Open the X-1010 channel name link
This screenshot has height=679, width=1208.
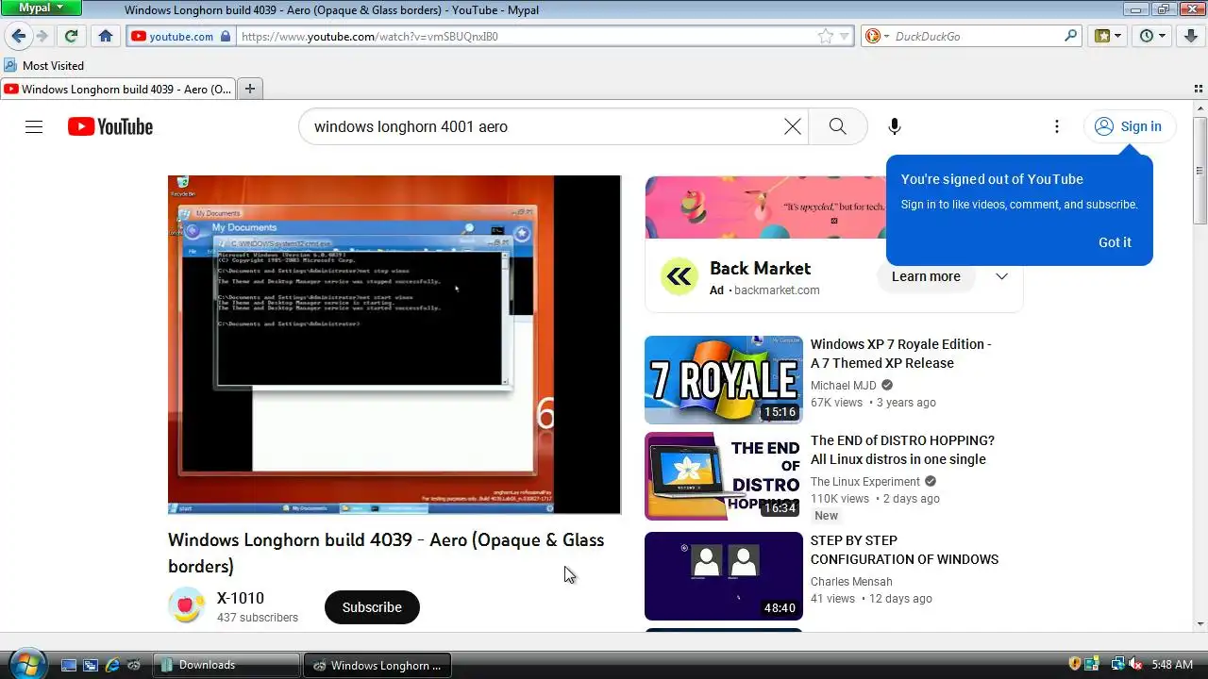[x=241, y=598]
